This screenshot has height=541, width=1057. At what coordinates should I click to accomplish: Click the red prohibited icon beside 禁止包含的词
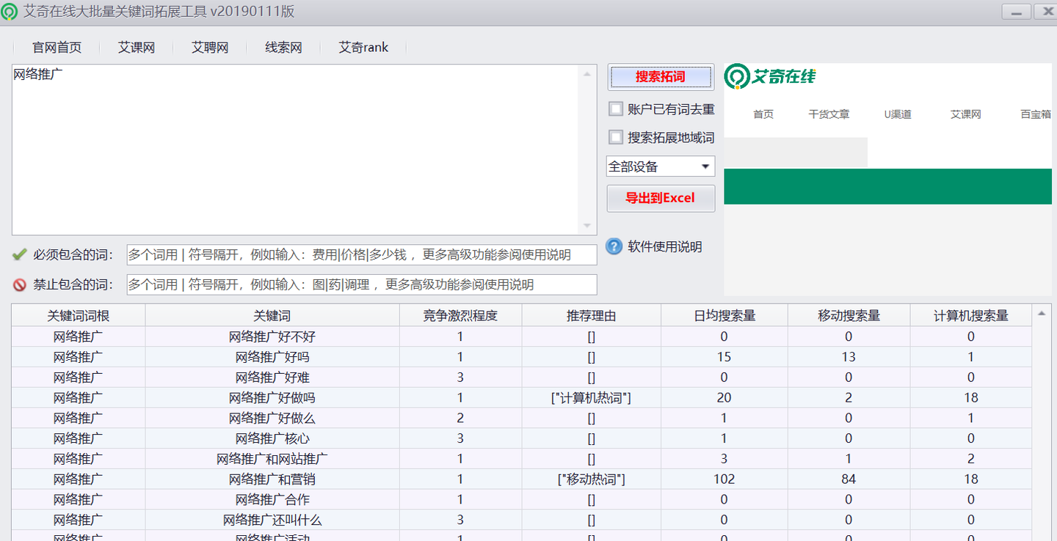pyautogui.click(x=20, y=284)
